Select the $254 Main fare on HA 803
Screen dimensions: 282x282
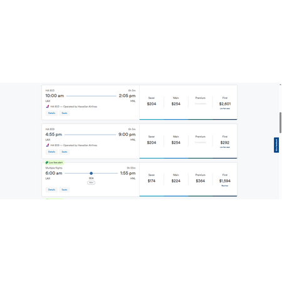[176, 102]
